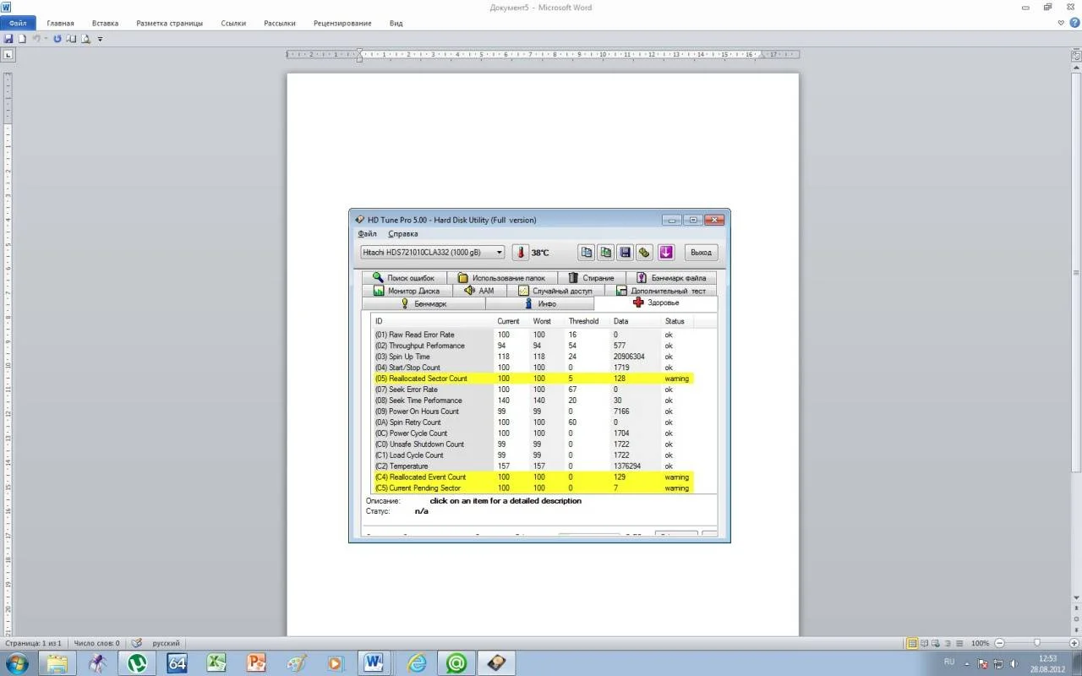
Task: Open the media player taskbar icon
Action: (x=336, y=663)
